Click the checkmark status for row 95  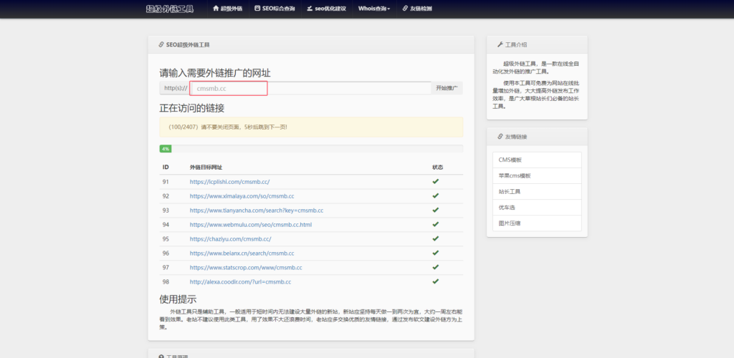click(435, 238)
